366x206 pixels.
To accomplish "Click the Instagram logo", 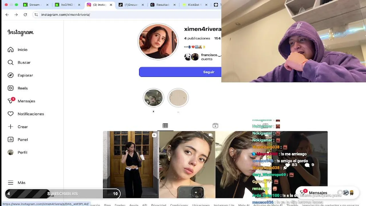I will [x=21, y=32].
